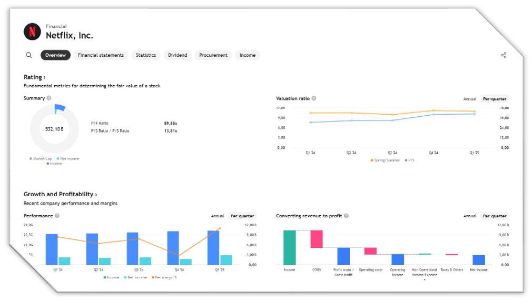Select Annual in Valuation ratio chart

coord(470,98)
